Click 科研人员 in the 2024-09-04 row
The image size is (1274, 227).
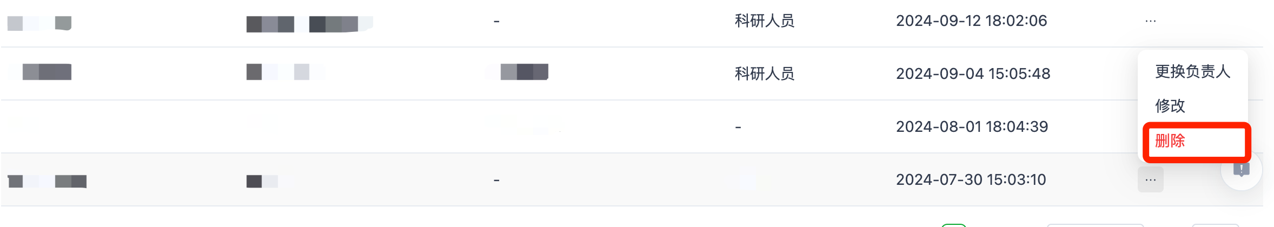764,74
